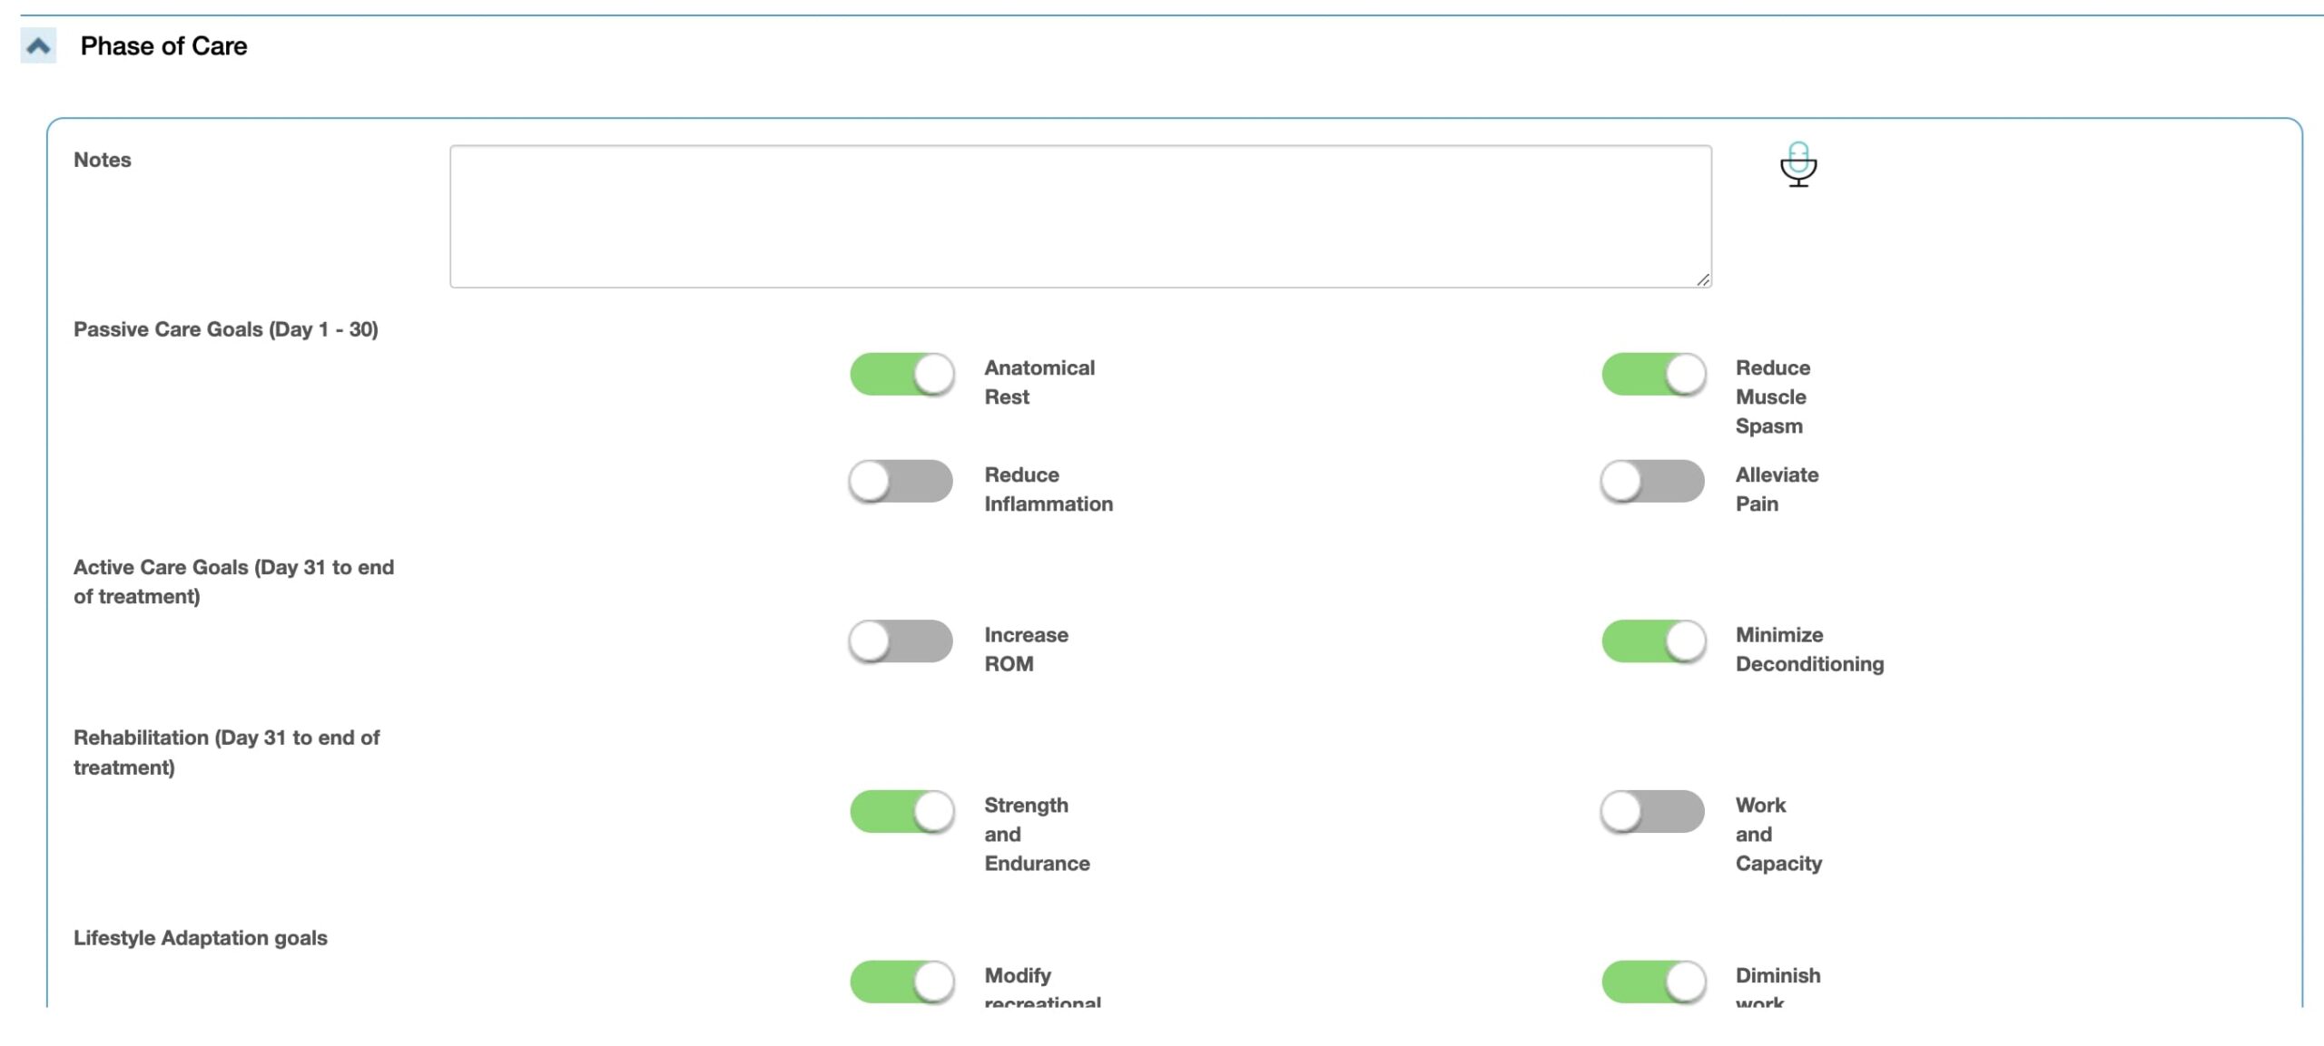Click the Minimize Deconditioning label text
This screenshot has width=2324, height=1046.
click(1809, 649)
